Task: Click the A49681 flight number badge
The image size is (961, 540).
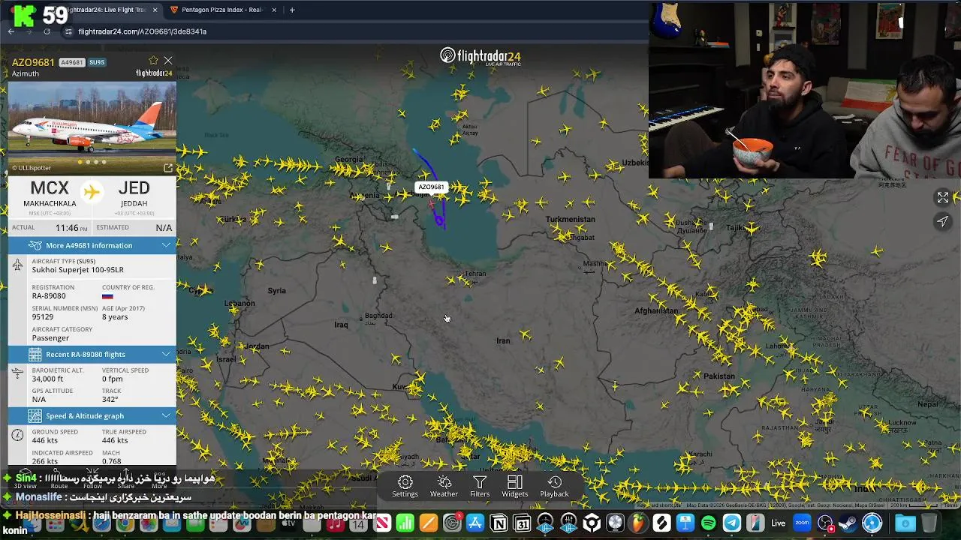Action: pyautogui.click(x=71, y=62)
